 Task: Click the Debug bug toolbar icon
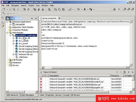tap(78, 9)
